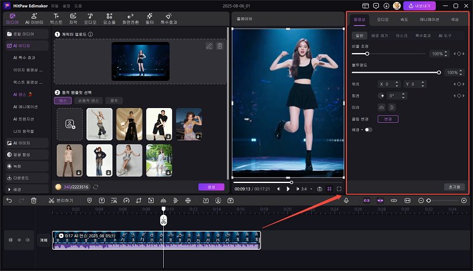This screenshot has height=271, width=473.
Task: Expand the AI 비디오 sidebar category
Action: pos(27,46)
